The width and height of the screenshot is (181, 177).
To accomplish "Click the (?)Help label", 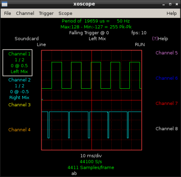I will (160, 39).
